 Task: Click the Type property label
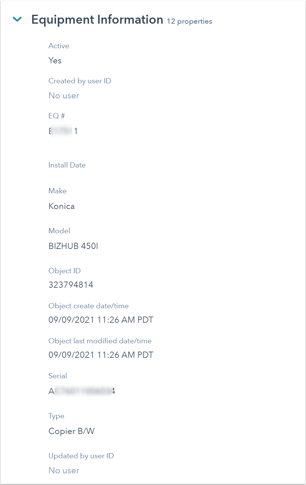point(56,416)
